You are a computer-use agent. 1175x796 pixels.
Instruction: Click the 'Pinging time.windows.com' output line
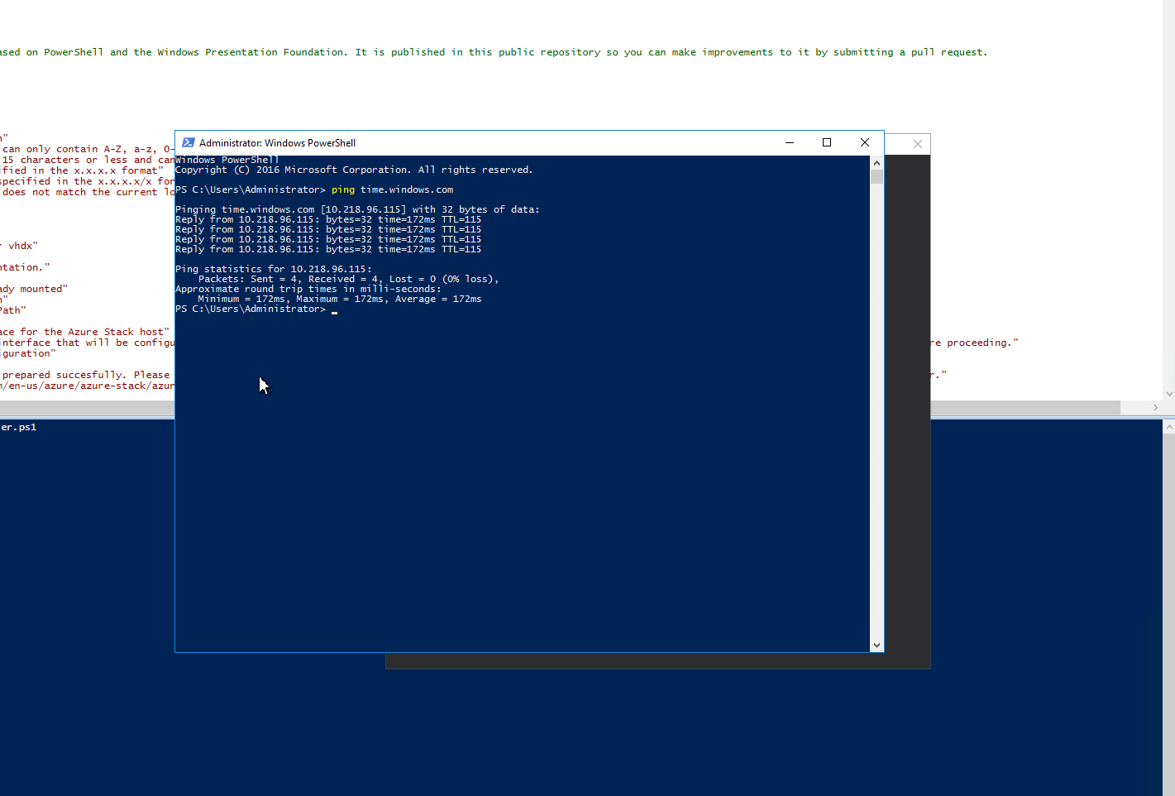[357, 209]
